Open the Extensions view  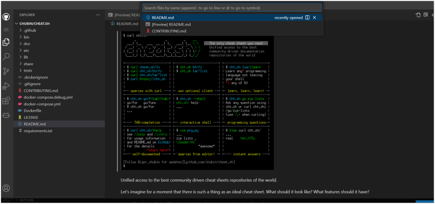tap(6, 101)
